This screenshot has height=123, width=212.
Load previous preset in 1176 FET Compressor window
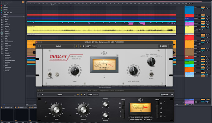(39, 95)
